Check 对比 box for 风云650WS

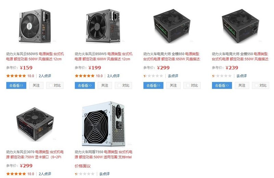point(51,86)
